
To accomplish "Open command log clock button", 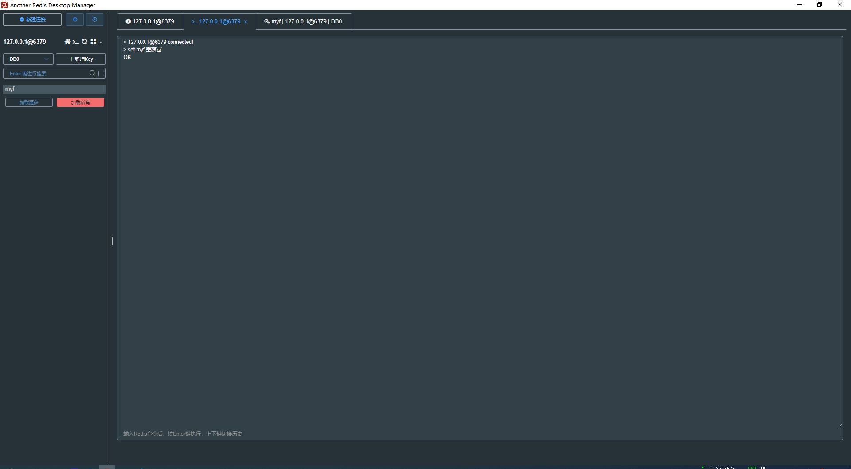I will pos(94,20).
